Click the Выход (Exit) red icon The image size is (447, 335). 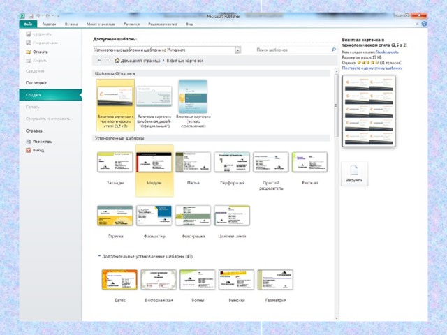point(28,149)
